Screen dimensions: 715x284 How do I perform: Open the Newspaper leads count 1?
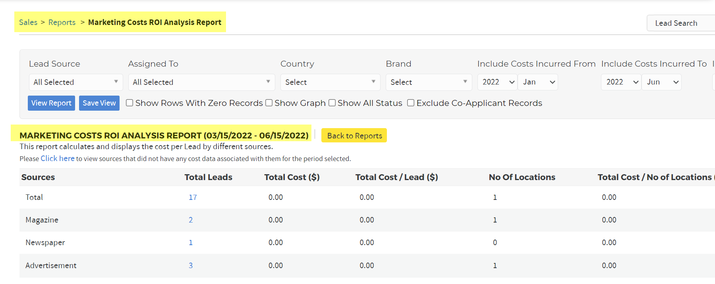tap(191, 242)
